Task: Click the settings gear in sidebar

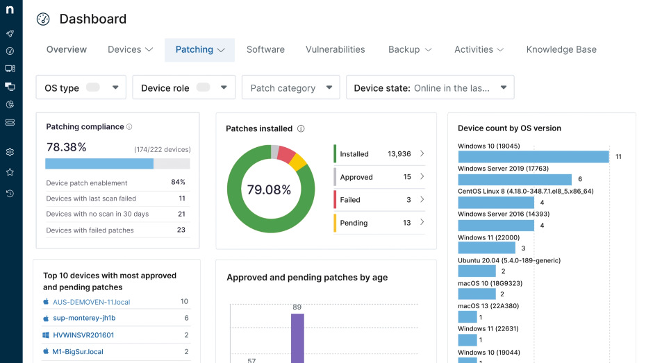Action: coord(10,152)
